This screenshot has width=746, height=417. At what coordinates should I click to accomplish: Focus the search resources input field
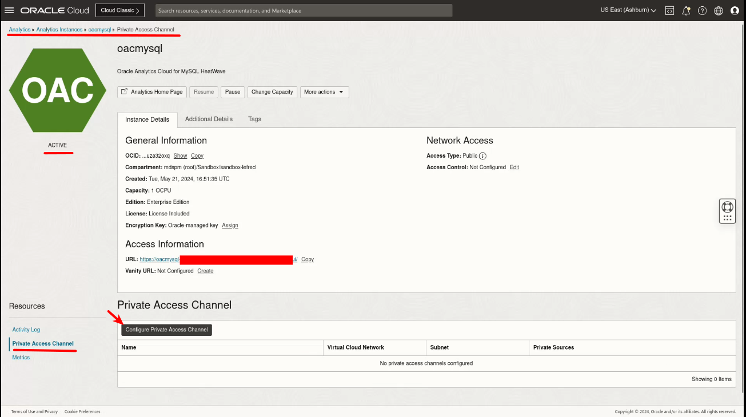[x=304, y=10]
